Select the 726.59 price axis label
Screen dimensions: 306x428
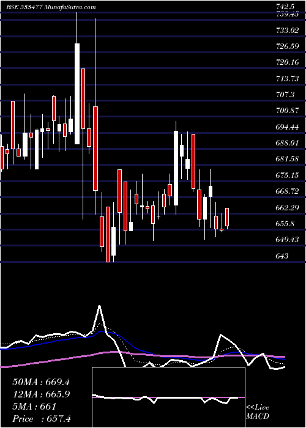(287, 46)
